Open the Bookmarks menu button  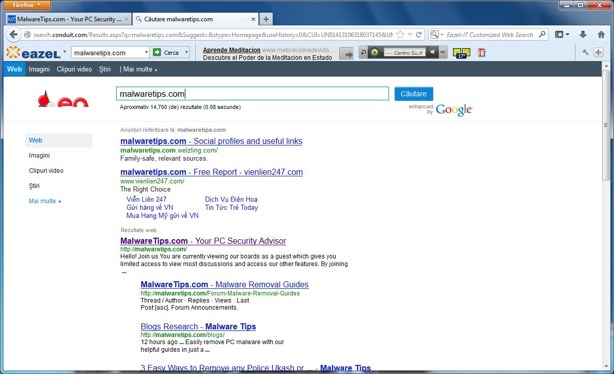click(562, 35)
